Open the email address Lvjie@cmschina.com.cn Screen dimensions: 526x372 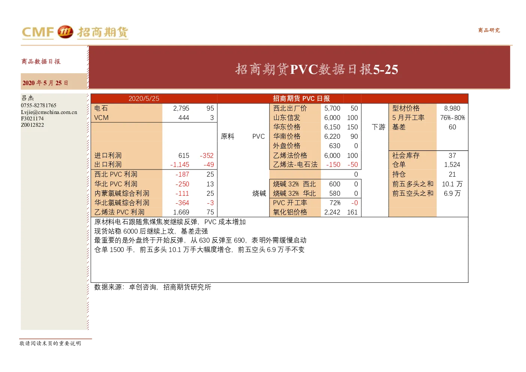pyautogui.click(x=49, y=112)
